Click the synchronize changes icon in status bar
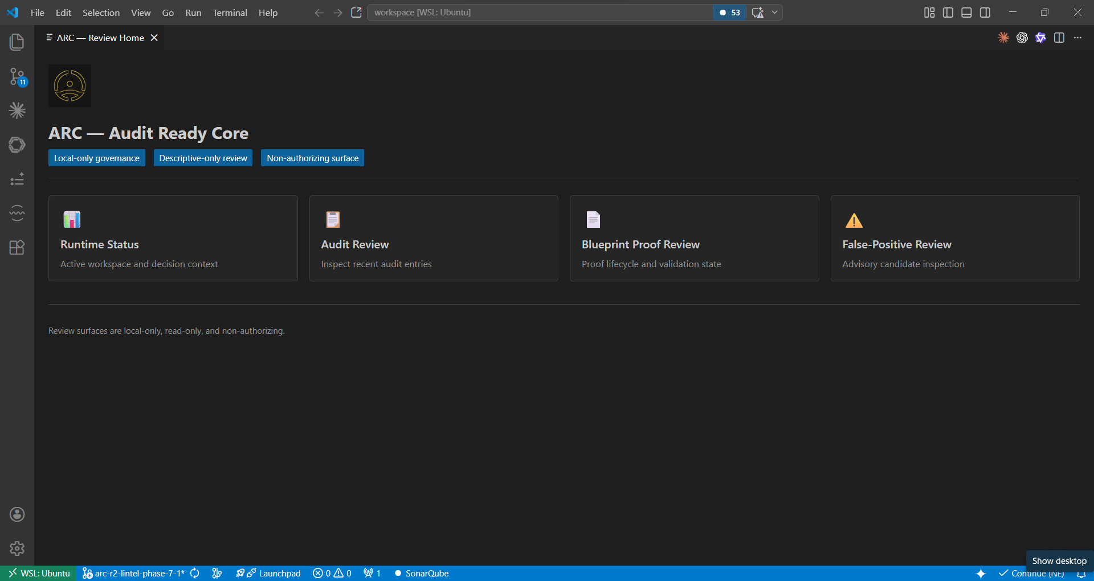1094x581 pixels. click(x=195, y=574)
